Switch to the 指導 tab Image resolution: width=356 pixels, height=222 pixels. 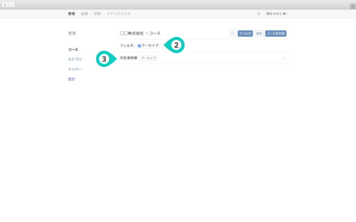84,14
